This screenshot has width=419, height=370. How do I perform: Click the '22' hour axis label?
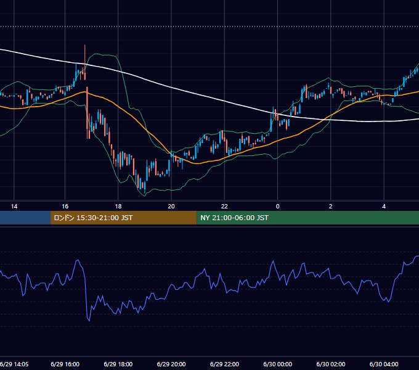point(224,207)
